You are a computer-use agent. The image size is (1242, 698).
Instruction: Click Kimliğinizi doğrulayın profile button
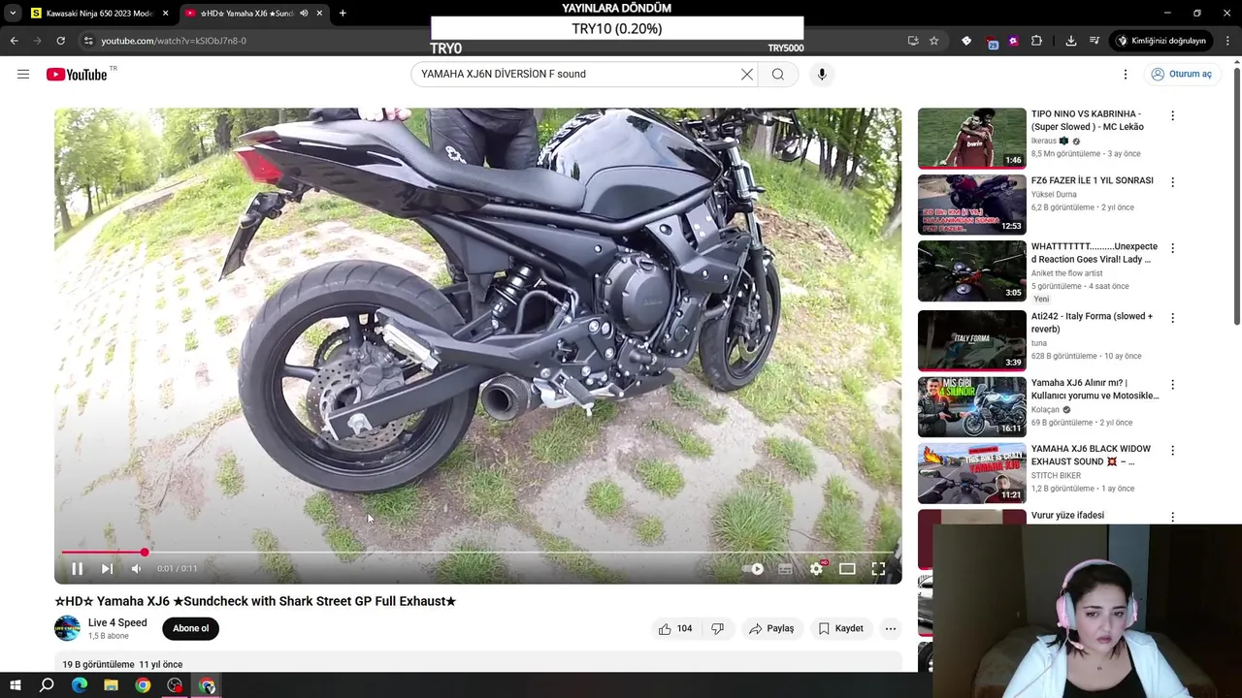click(x=1160, y=41)
